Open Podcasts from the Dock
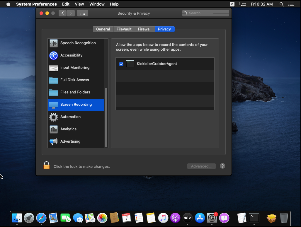This screenshot has height=227, width=301. pyautogui.click(x=175, y=218)
